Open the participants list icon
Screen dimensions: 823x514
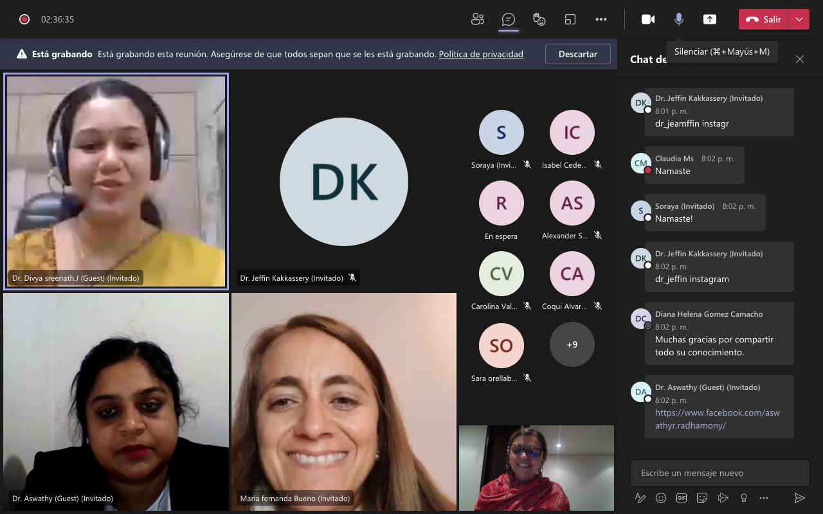point(477,19)
